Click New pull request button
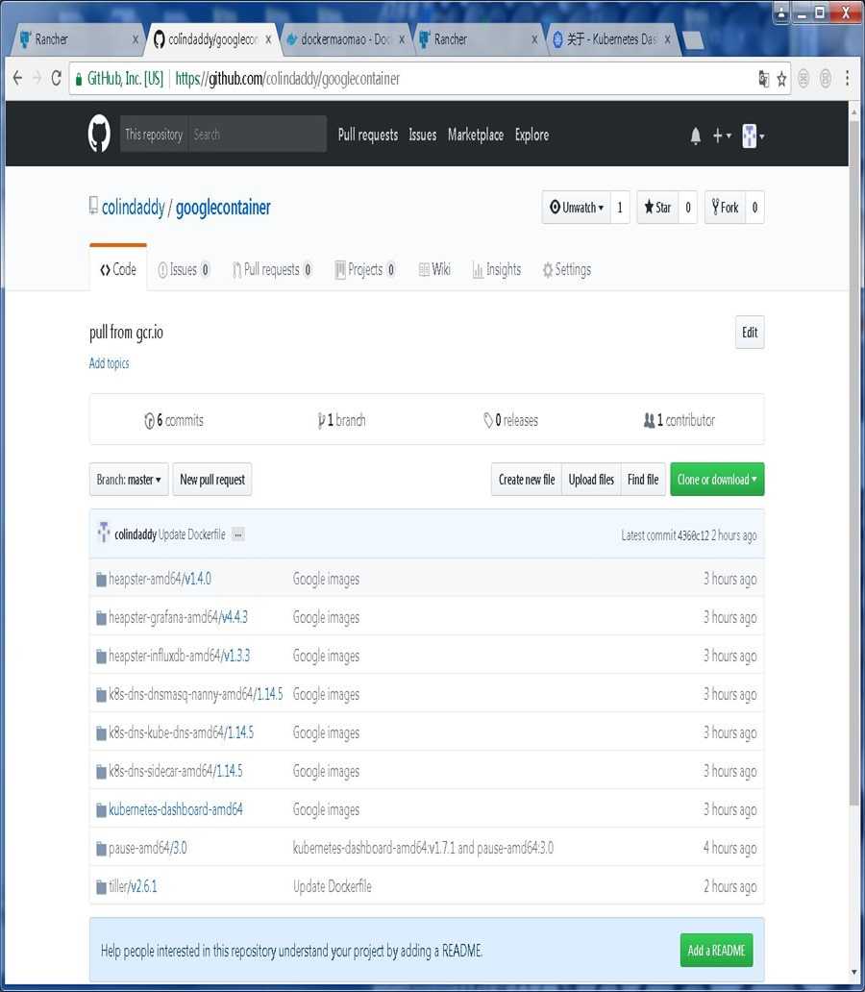 pos(212,480)
